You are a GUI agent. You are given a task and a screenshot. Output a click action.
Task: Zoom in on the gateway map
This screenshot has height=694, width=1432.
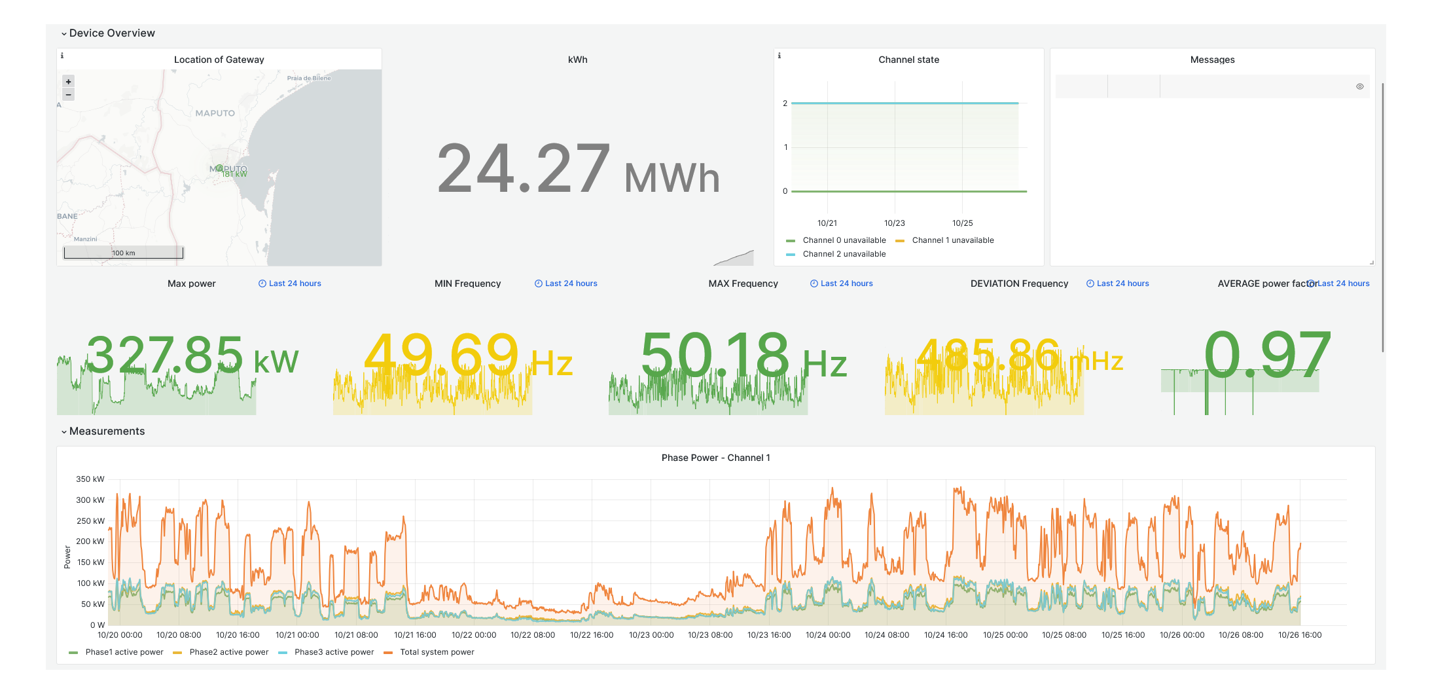pyautogui.click(x=68, y=82)
